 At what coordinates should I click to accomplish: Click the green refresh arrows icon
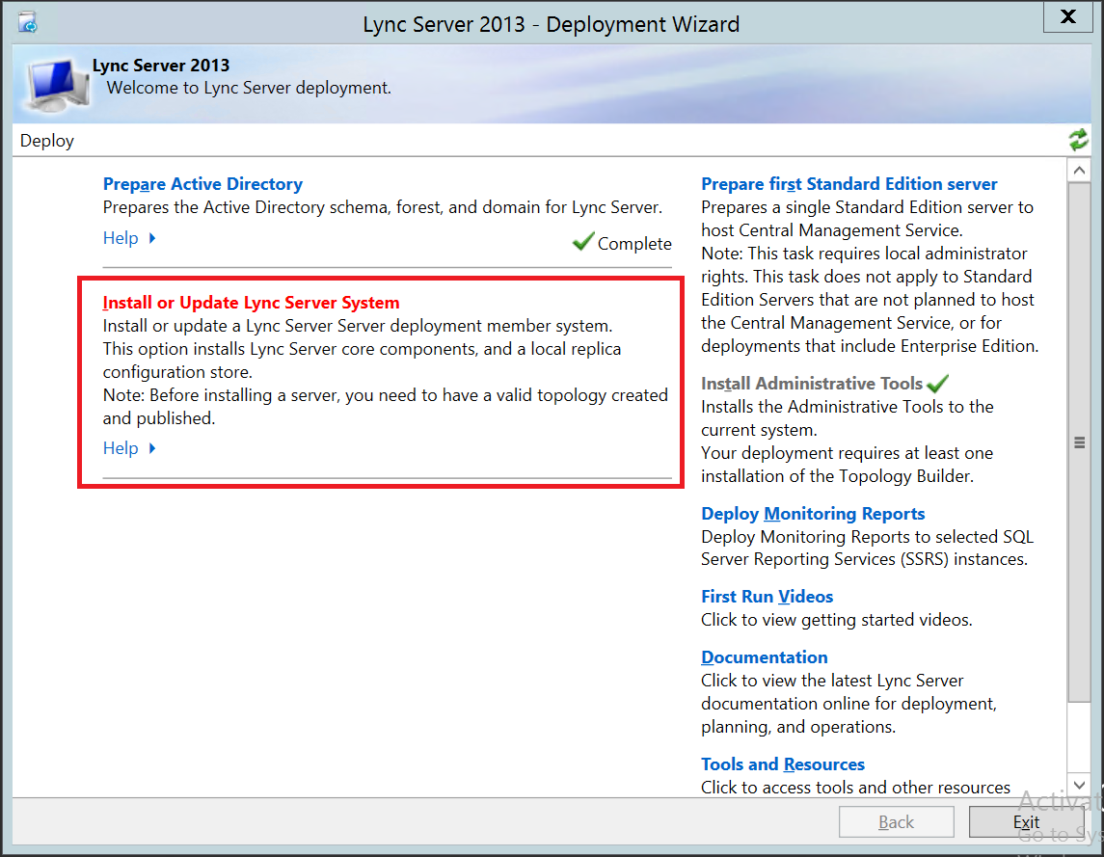pos(1078,140)
